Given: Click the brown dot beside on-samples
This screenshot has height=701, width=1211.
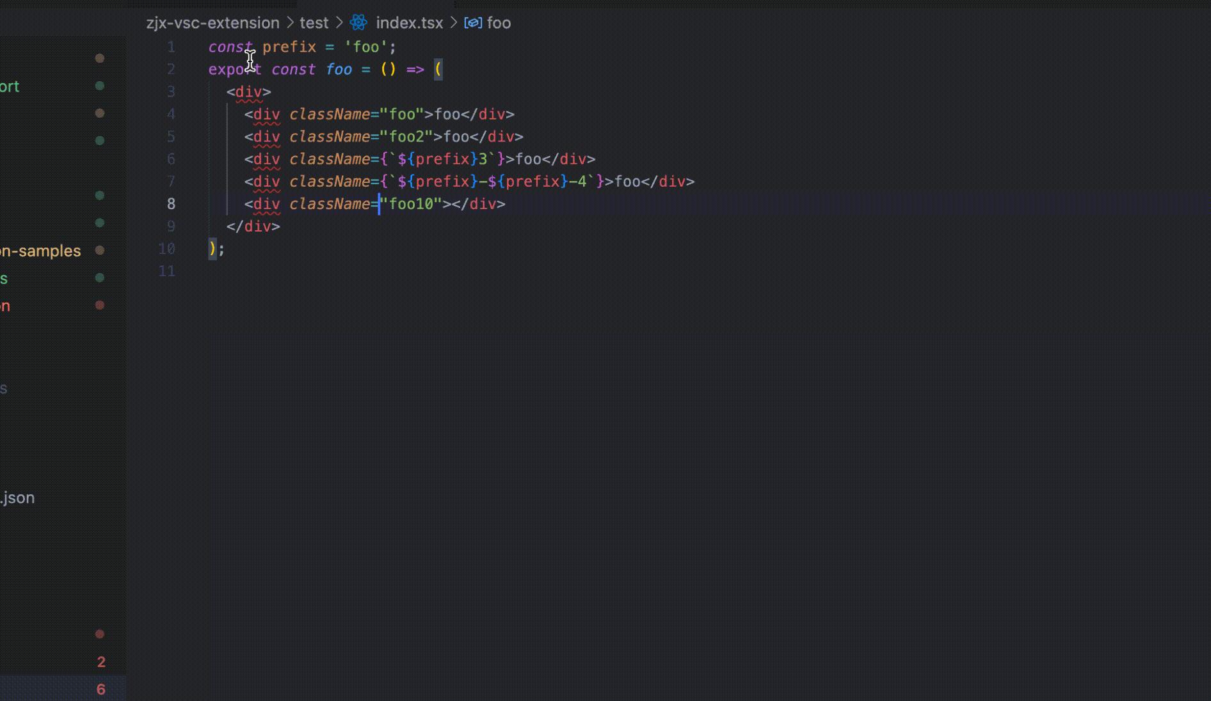Looking at the screenshot, I should coord(99,251).
